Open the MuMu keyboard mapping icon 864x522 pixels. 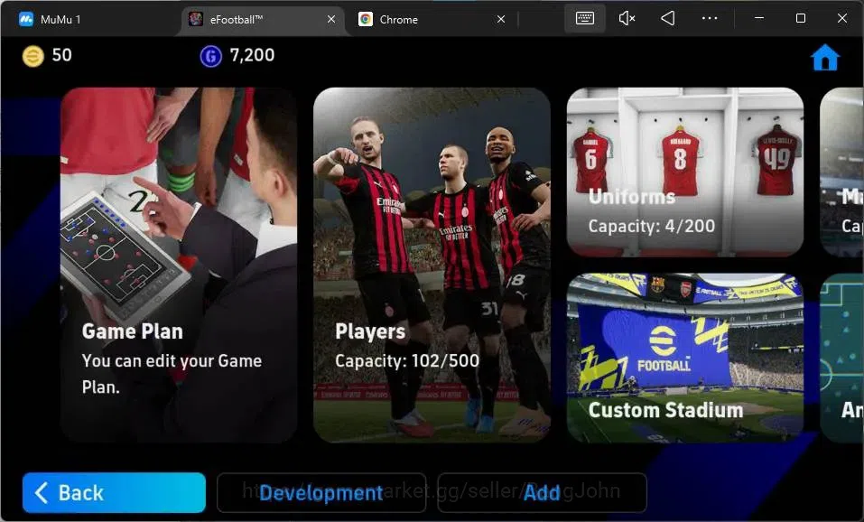tap(585, 19)
